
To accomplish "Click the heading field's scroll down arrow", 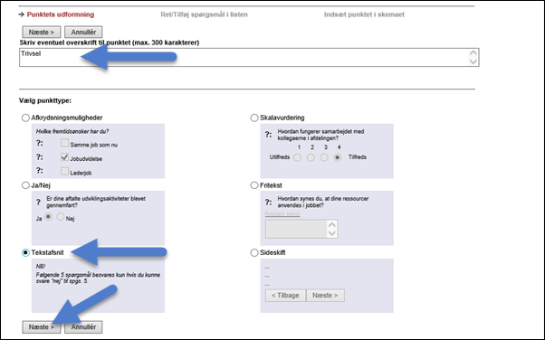I will (473, 61).
